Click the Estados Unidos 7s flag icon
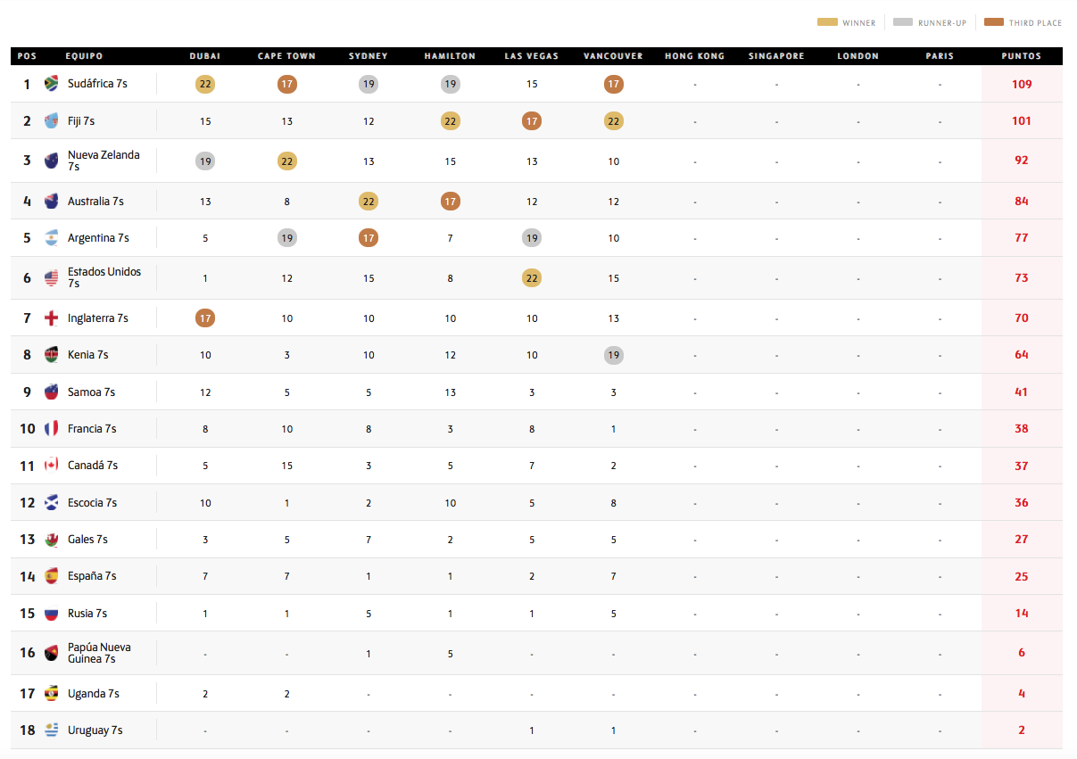The image size is (1077, 759). tap(52, 277)
